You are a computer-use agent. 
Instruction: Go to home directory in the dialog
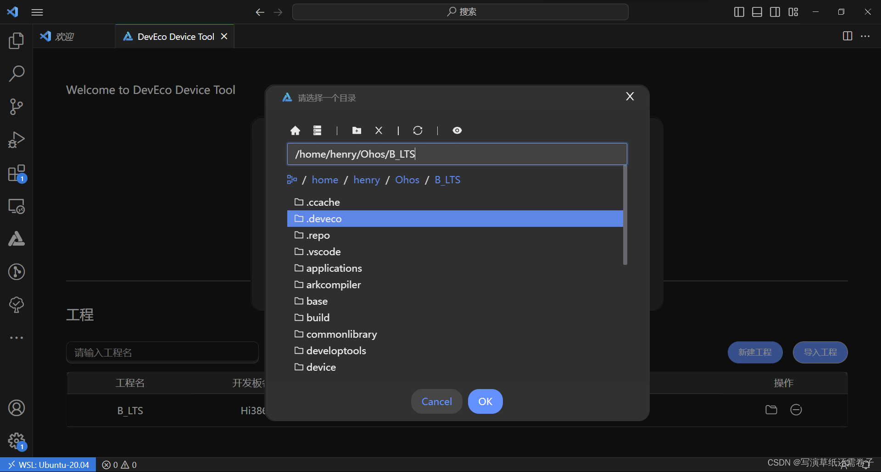coord(295,131)
